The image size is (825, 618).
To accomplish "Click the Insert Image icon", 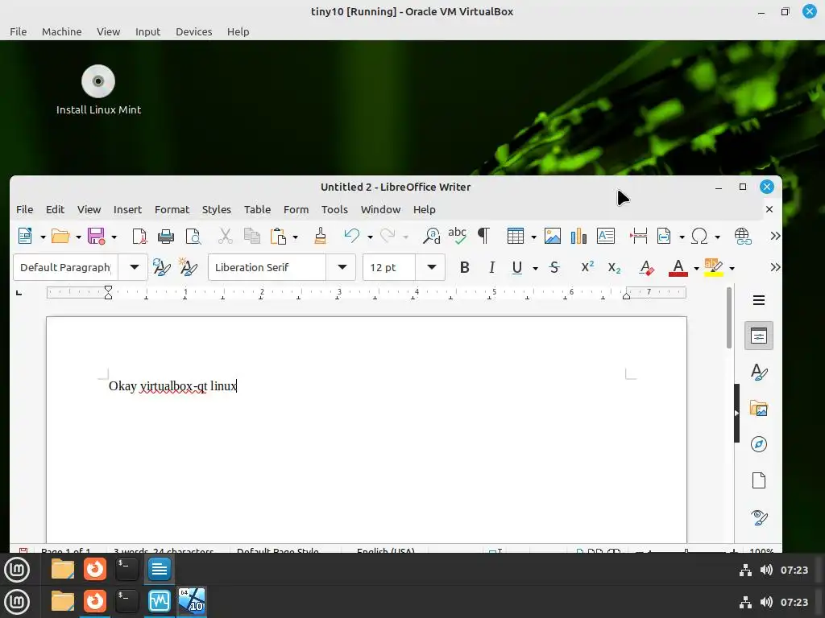I will pyautogui.click(x=552, y=236).
